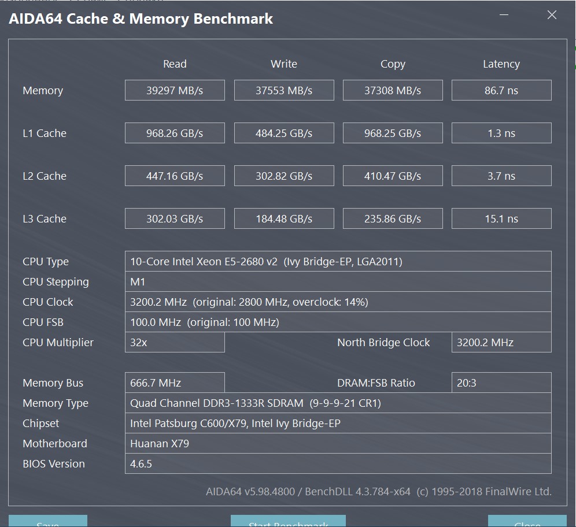
Task: Click the CPU Type field Xeon E5-2680 v2
Action: pos(338,261)
